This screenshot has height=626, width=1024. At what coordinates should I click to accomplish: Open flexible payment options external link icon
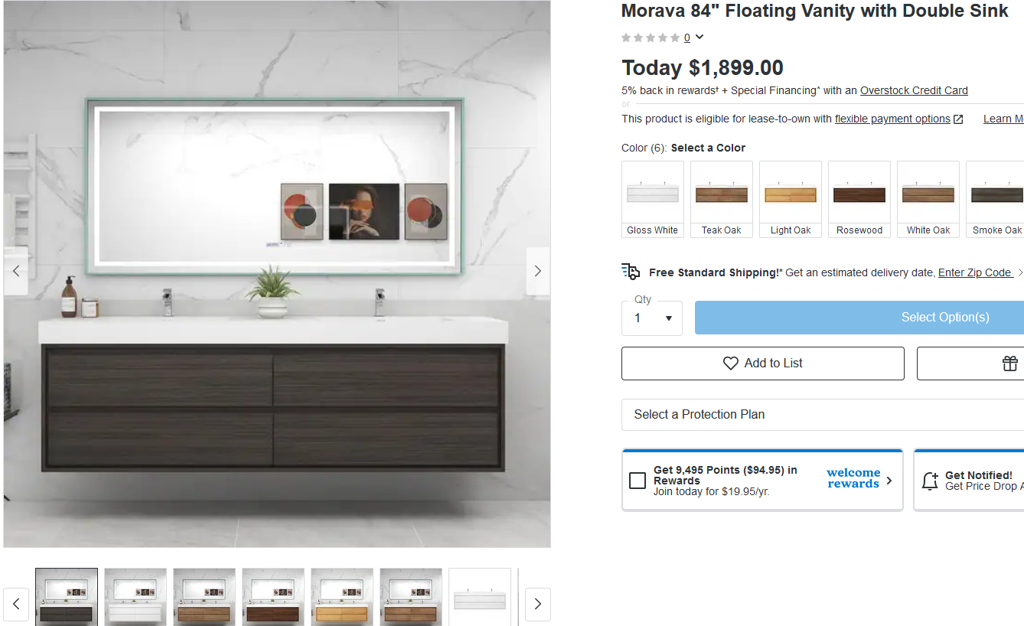958,119
